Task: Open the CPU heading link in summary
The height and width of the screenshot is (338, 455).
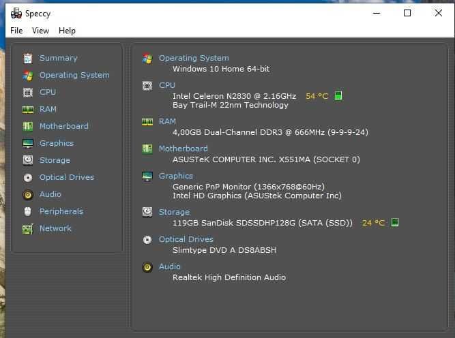Action: click(167, 85)
